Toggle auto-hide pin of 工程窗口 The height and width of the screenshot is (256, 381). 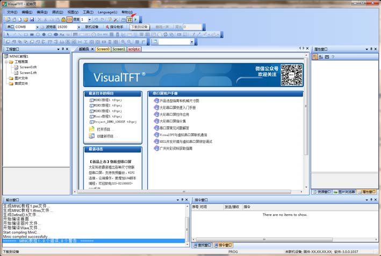click(63, 49)
